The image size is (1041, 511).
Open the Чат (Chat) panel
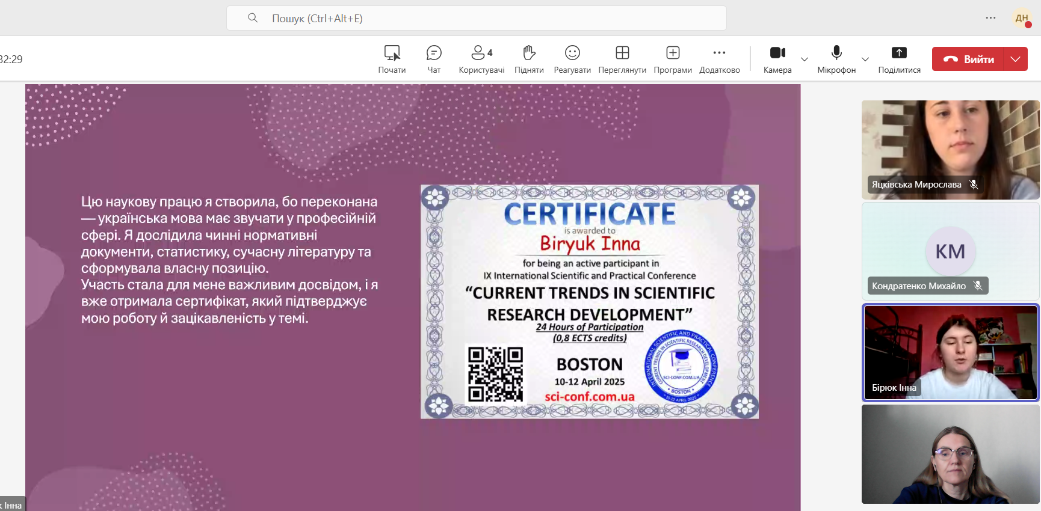[434, 59]
